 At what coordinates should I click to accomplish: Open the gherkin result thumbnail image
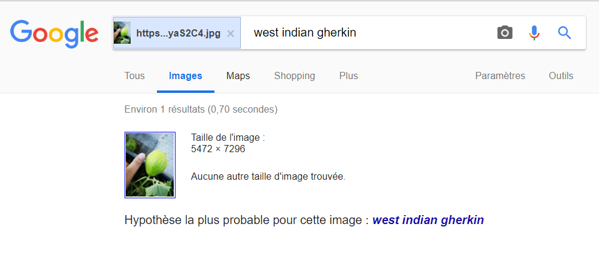tap(150, 165)
